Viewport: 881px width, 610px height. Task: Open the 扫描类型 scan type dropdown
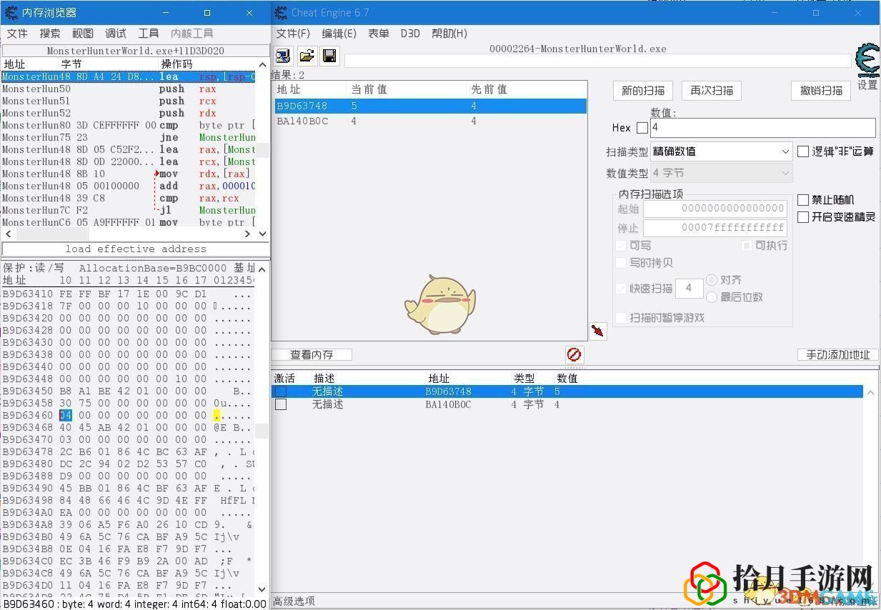(721, 151)
